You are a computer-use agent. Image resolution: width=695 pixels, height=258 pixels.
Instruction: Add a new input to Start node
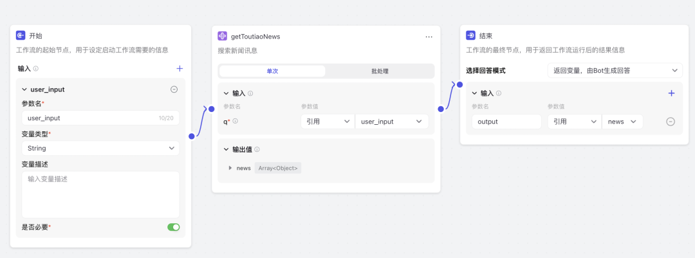tap(180, 68)
